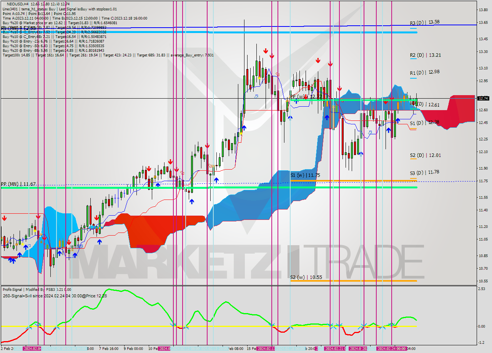492x353 pixels.
Task: Click the 11.40 price axis value
Action: tap(483, 210)
